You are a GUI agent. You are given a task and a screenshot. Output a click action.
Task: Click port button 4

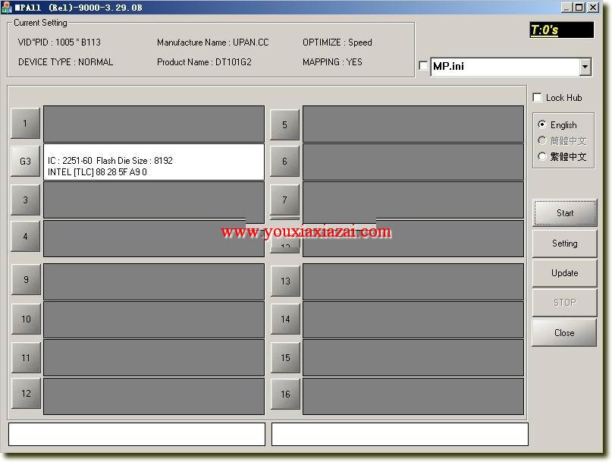point(25,236)
